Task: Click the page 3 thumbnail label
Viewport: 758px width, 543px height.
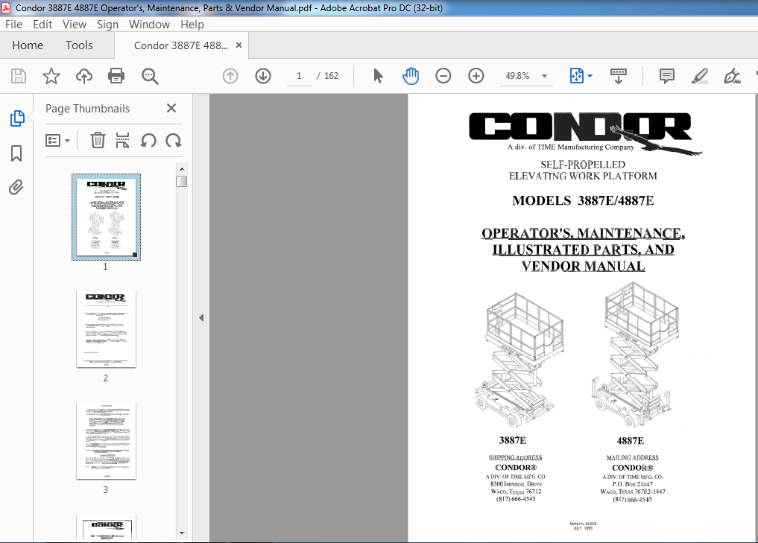Action: tap(105, 490)
